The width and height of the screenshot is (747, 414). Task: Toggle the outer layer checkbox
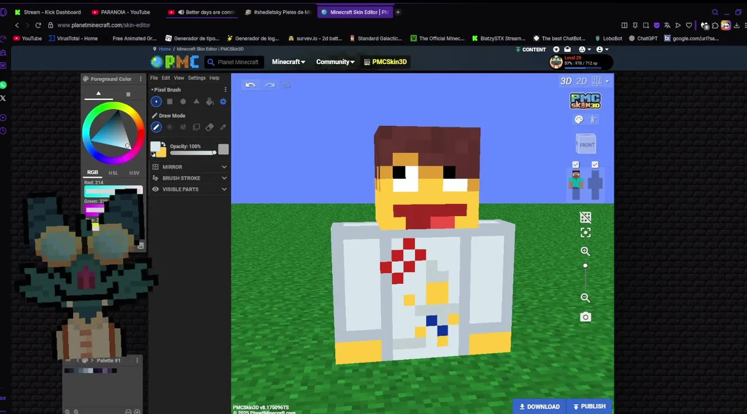pyautogui.click(x=595, y=165)
